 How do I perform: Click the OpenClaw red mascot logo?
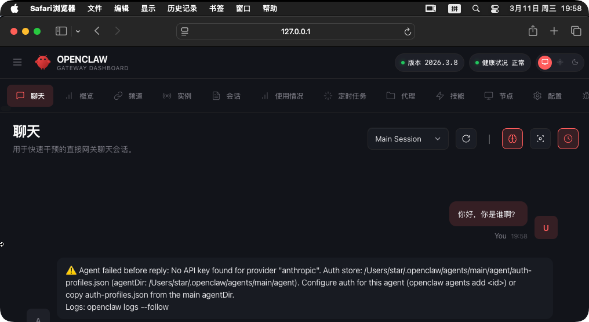point(43,62)
